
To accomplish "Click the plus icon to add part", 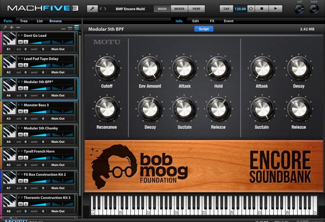I will click(x=12, y=27).
